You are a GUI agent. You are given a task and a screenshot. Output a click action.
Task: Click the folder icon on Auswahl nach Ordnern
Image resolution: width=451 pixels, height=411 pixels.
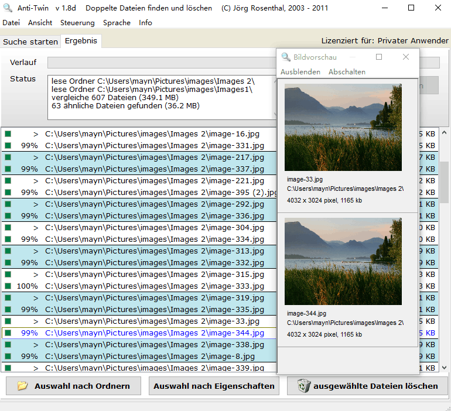[22, 386]
